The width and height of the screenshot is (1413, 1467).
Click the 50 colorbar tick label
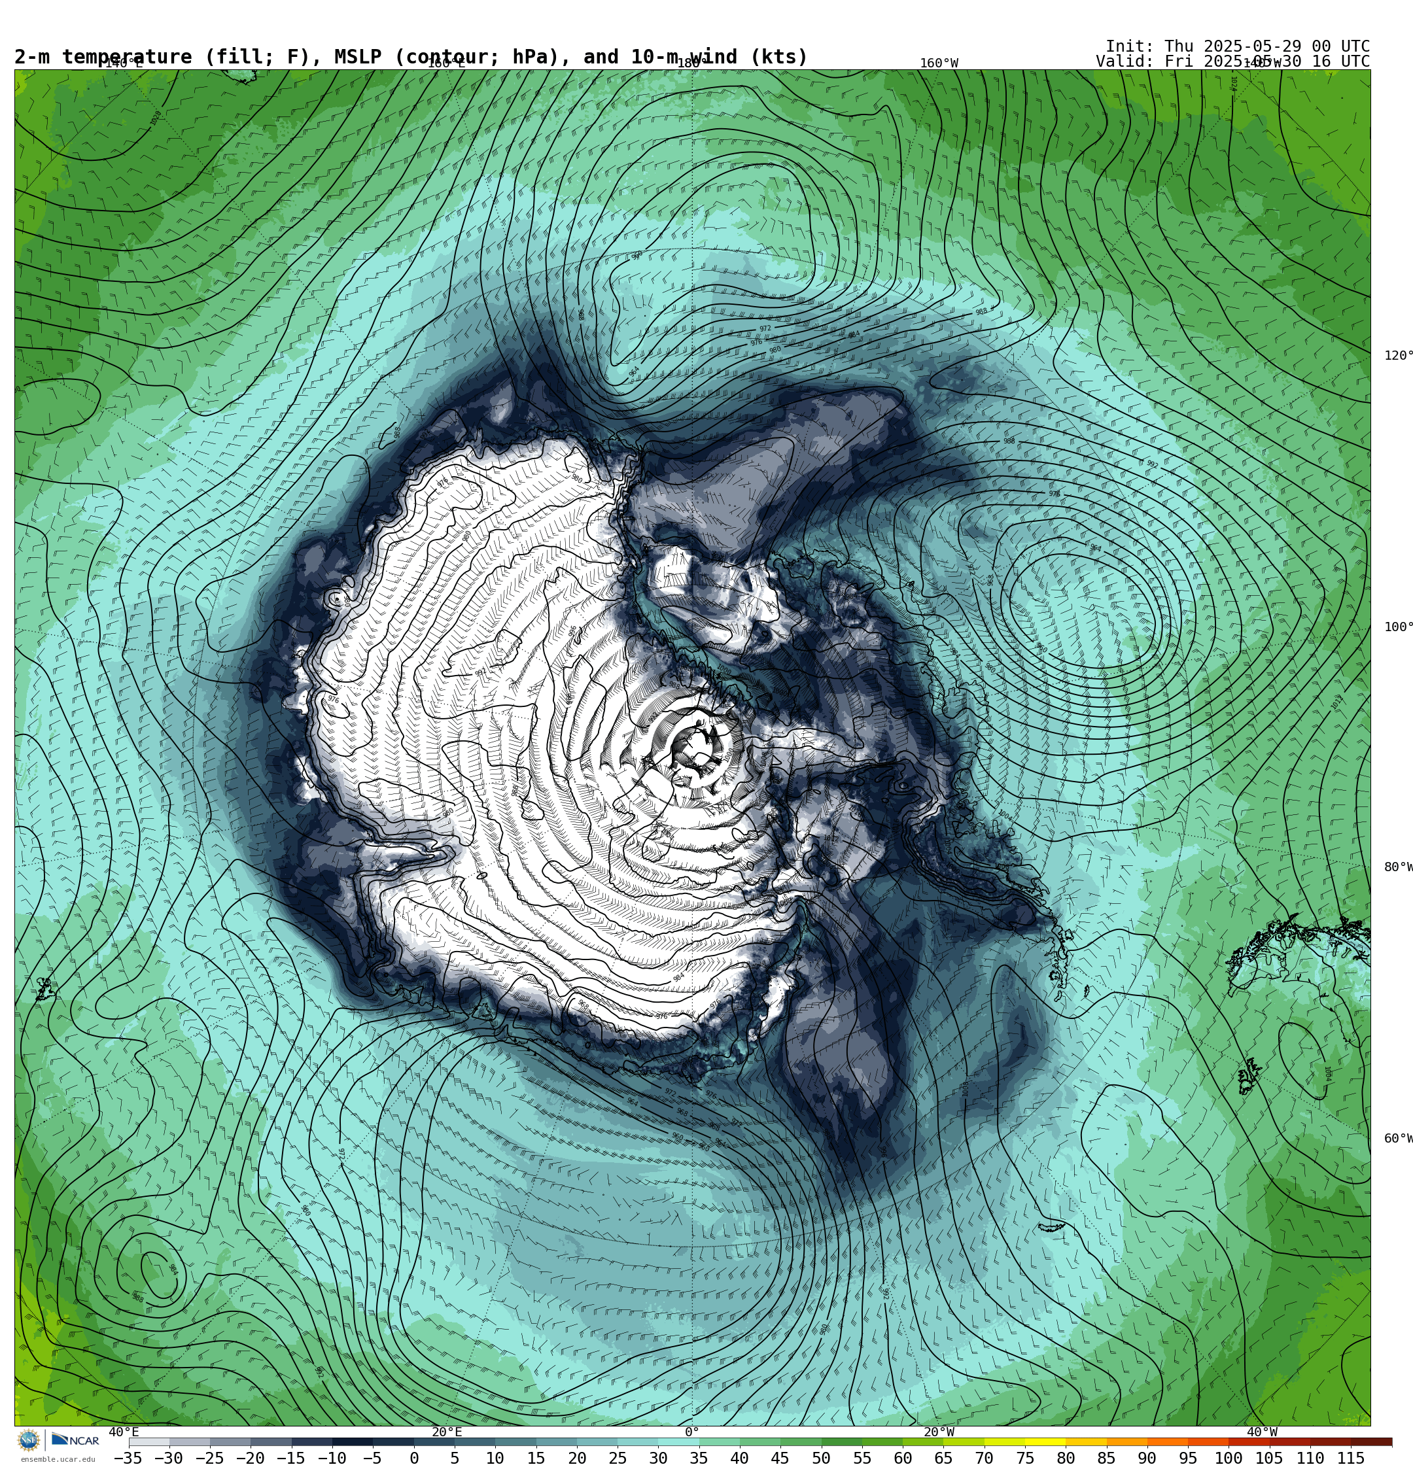tap(822, 1458)
